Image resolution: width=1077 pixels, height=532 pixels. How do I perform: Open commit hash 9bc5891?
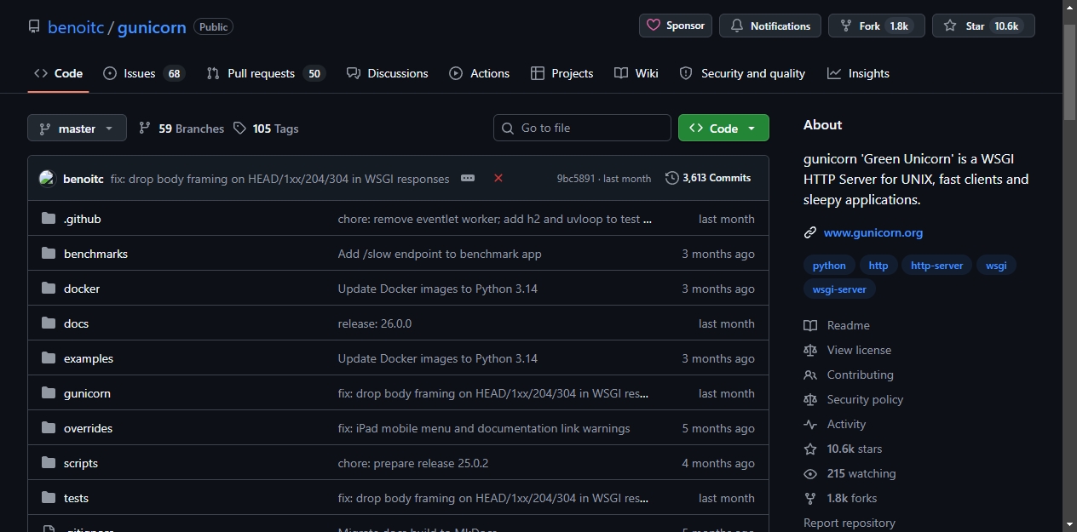(x=576, y=179)
